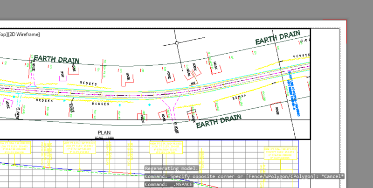Select the leftmost HEDGES label below the road
This screenshot has height=188, width=373.
44,100
